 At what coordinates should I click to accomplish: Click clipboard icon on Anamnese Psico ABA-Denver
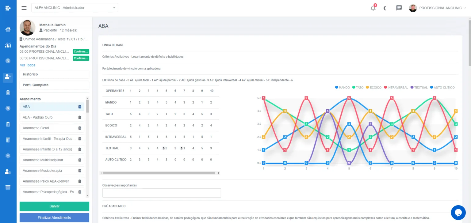[80, 181]
